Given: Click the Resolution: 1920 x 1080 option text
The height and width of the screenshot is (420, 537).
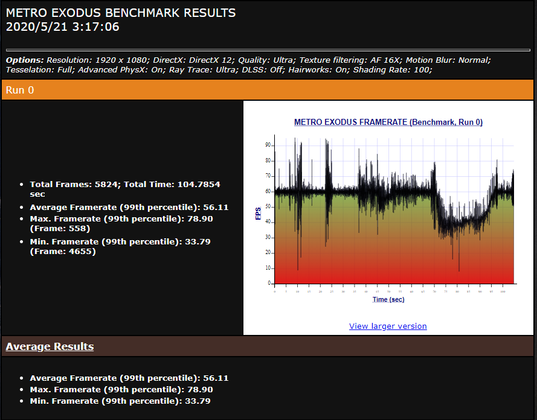Looking at the screenshot, I should [97, 60].
